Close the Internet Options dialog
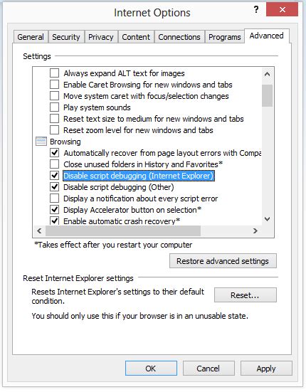Viewport: 306px width, 392px height. pyautogui.click(x=283, y=9)
